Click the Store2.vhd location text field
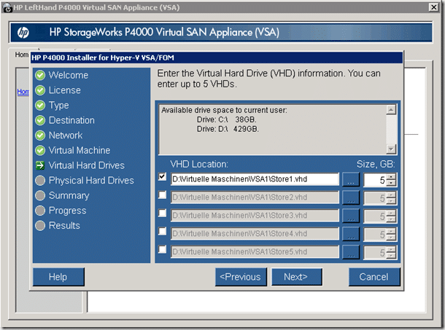445x330 pixels. click(x=255, y=197)
